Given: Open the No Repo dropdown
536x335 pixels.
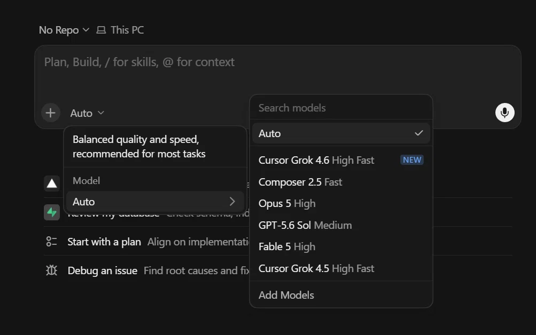Looking at the screenshot, I should (64, 30).
